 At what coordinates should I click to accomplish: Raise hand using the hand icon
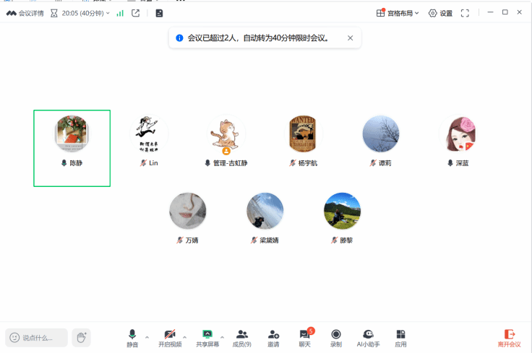(82, 337)
